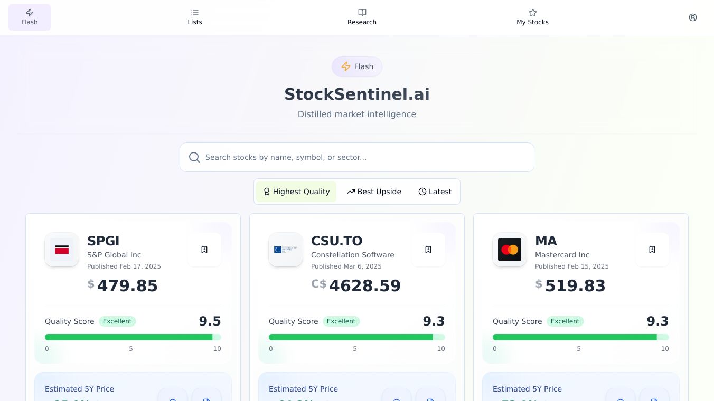The image size is (714, 401).
Task: Bookmark the CSU.TO stock card
Action: [428, 250]
